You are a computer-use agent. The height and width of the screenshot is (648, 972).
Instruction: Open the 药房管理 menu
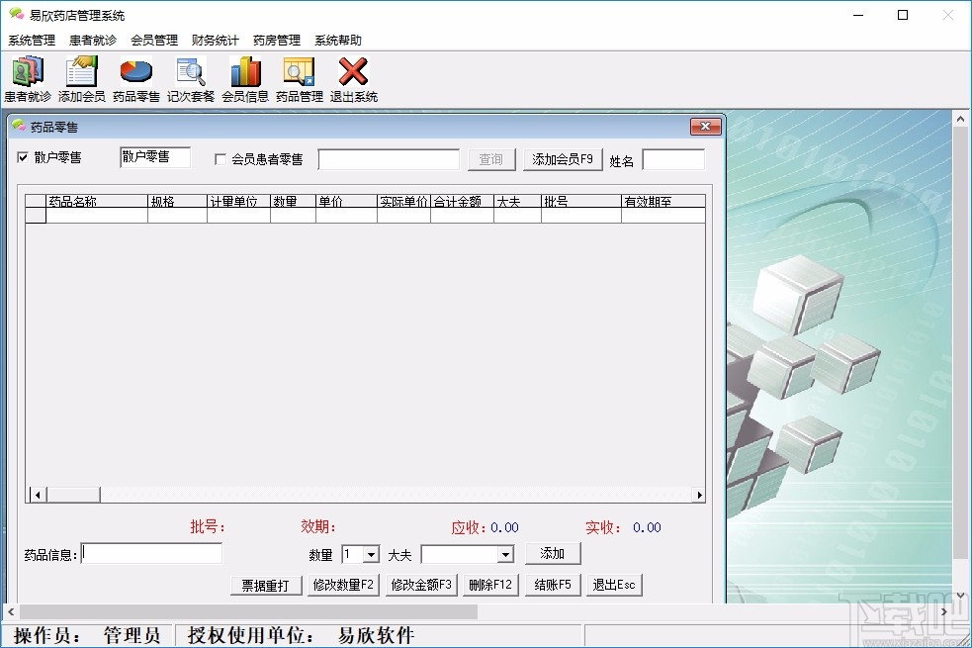pos(276,41)
